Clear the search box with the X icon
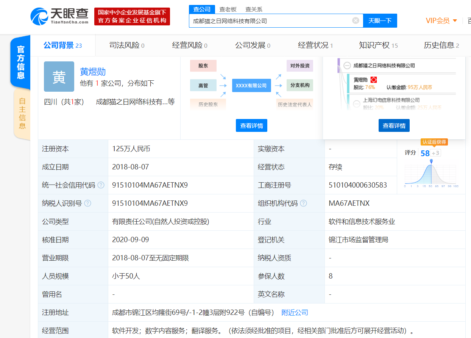 [356, 20]
